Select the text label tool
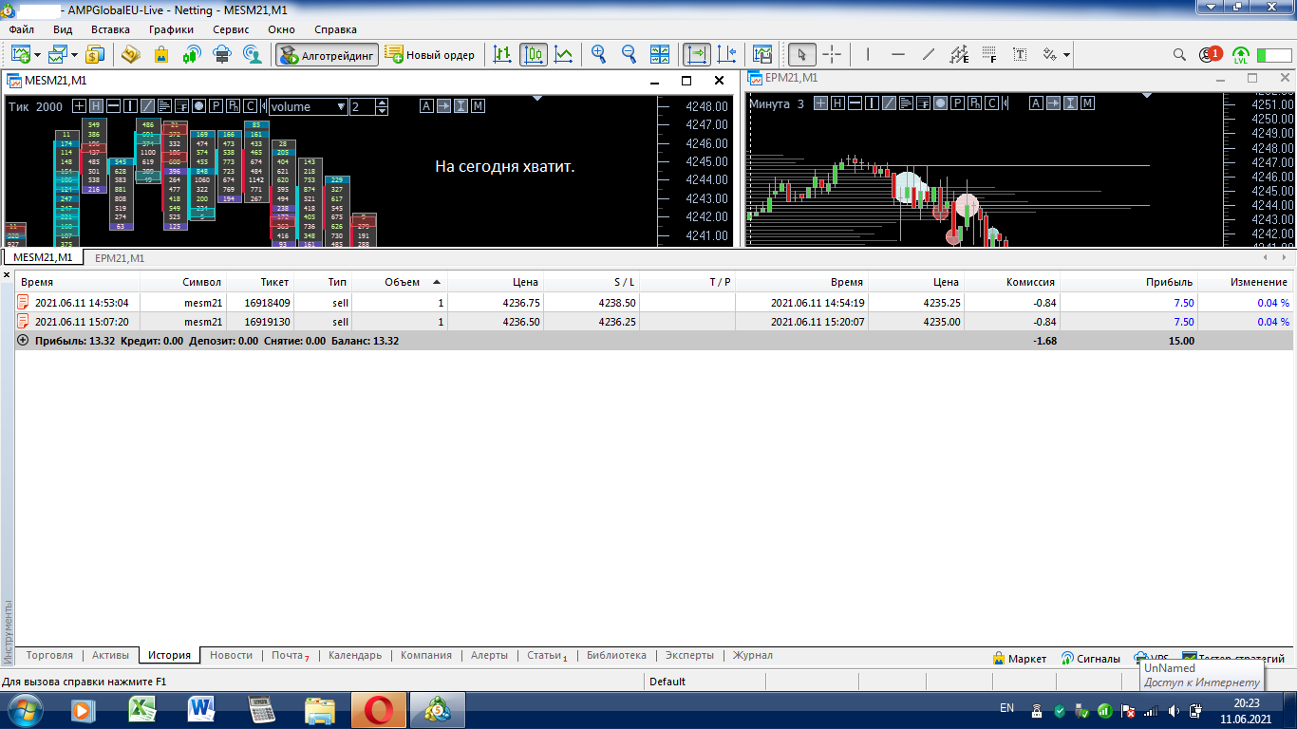The width and height of the screenshot is (1297, 729). (1020, 54)
